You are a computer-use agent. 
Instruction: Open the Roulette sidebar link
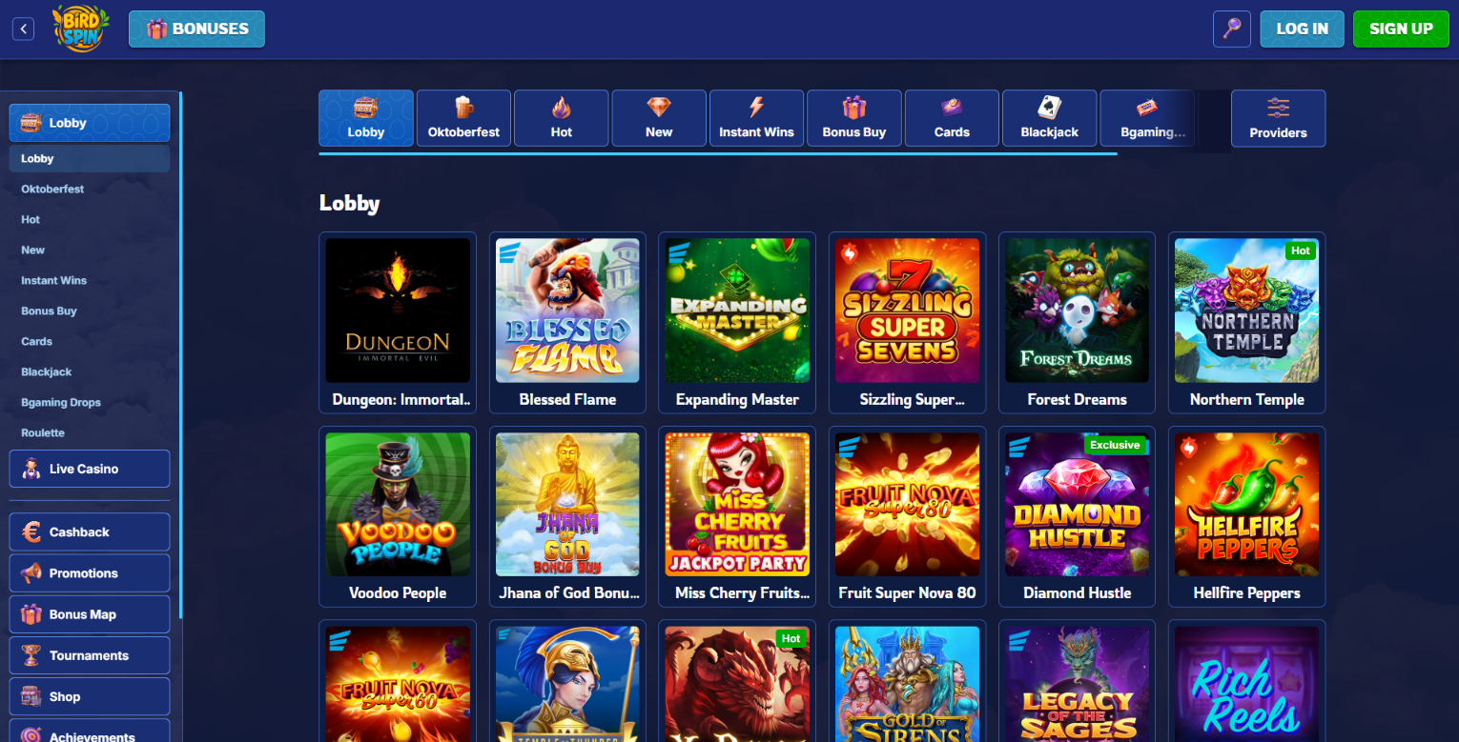[x=43, y=432]
